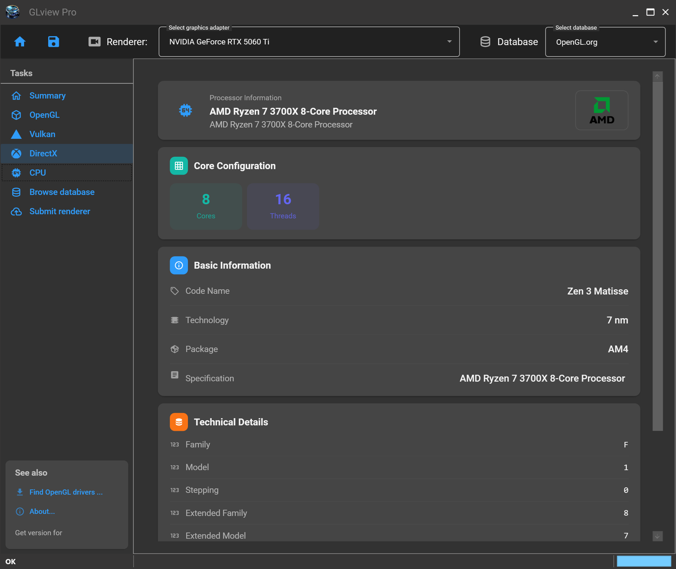Viewport: 676px width, 569px height.
Task: Open the About... link
Action: click(42, 511)
